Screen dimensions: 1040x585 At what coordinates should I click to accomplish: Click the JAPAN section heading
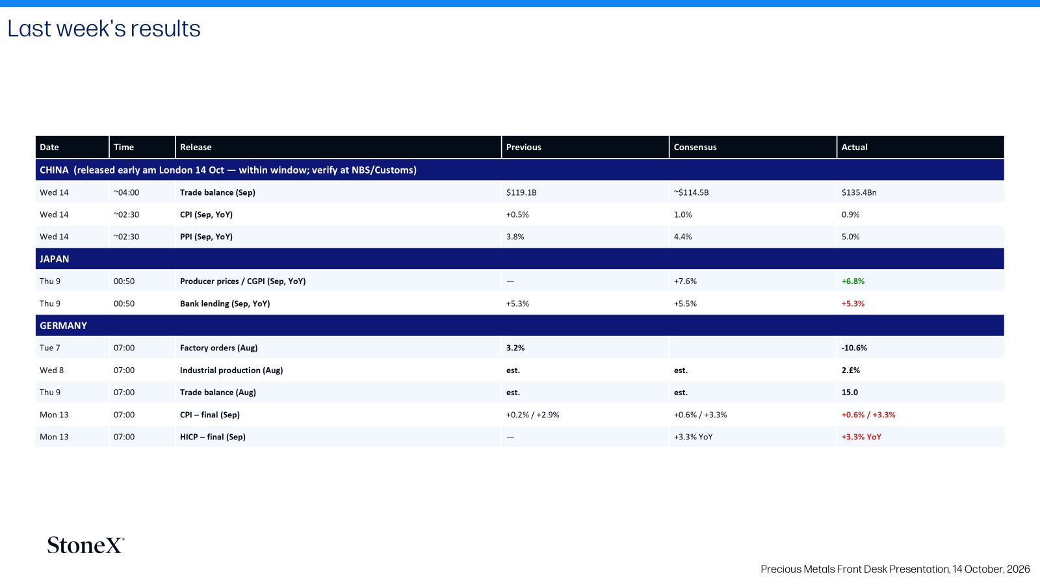point(520,259)
